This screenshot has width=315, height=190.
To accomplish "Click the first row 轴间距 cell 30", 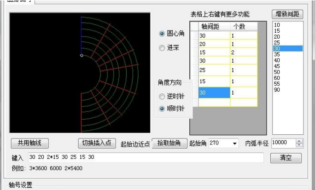I will pos(214,35).
